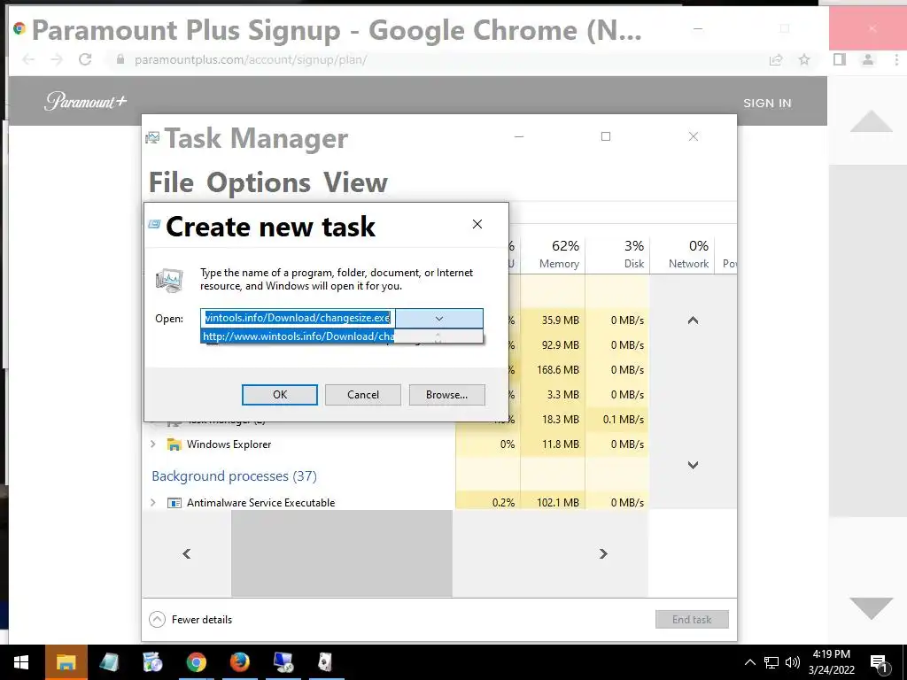Open the monitor-utility taskbar icon

pos(283,662)
